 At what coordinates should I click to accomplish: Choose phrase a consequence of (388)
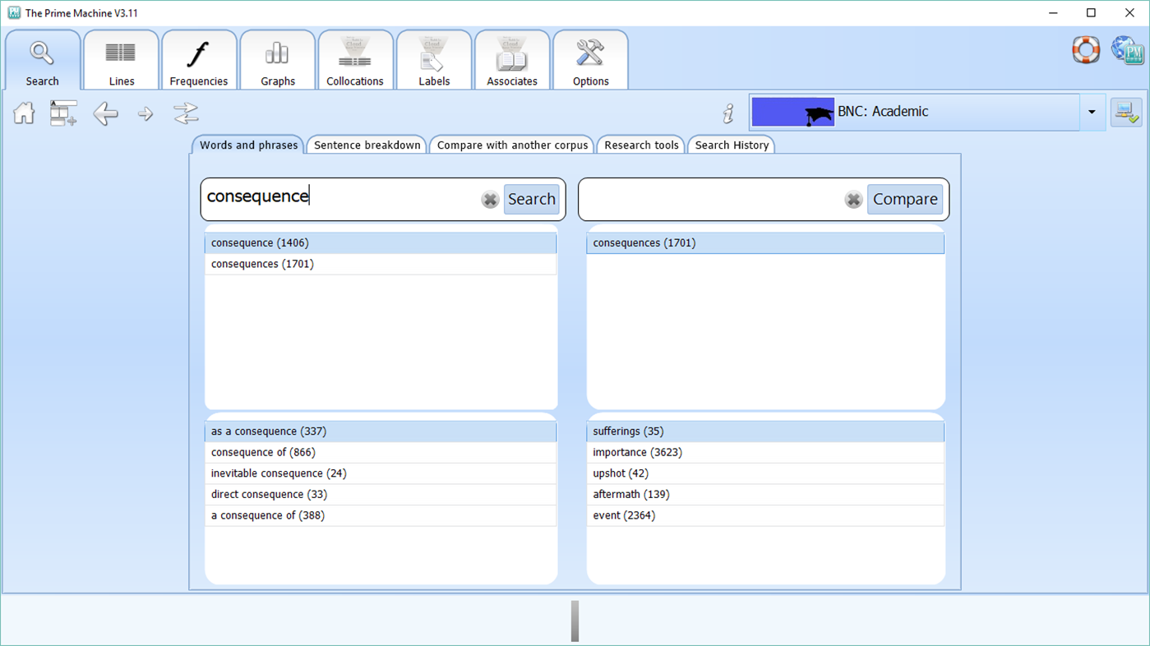pos(381,515)
